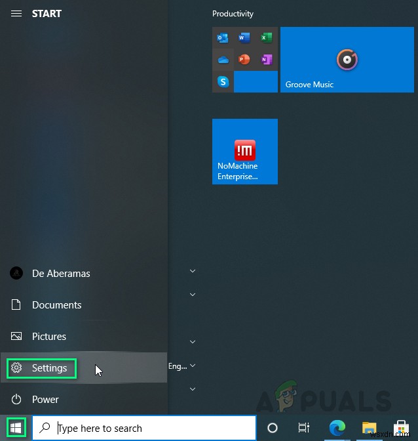This screenshot has width=418, height=441.
Task: Open Microsoft Store from the taskbar
Action: click(401, 428)
